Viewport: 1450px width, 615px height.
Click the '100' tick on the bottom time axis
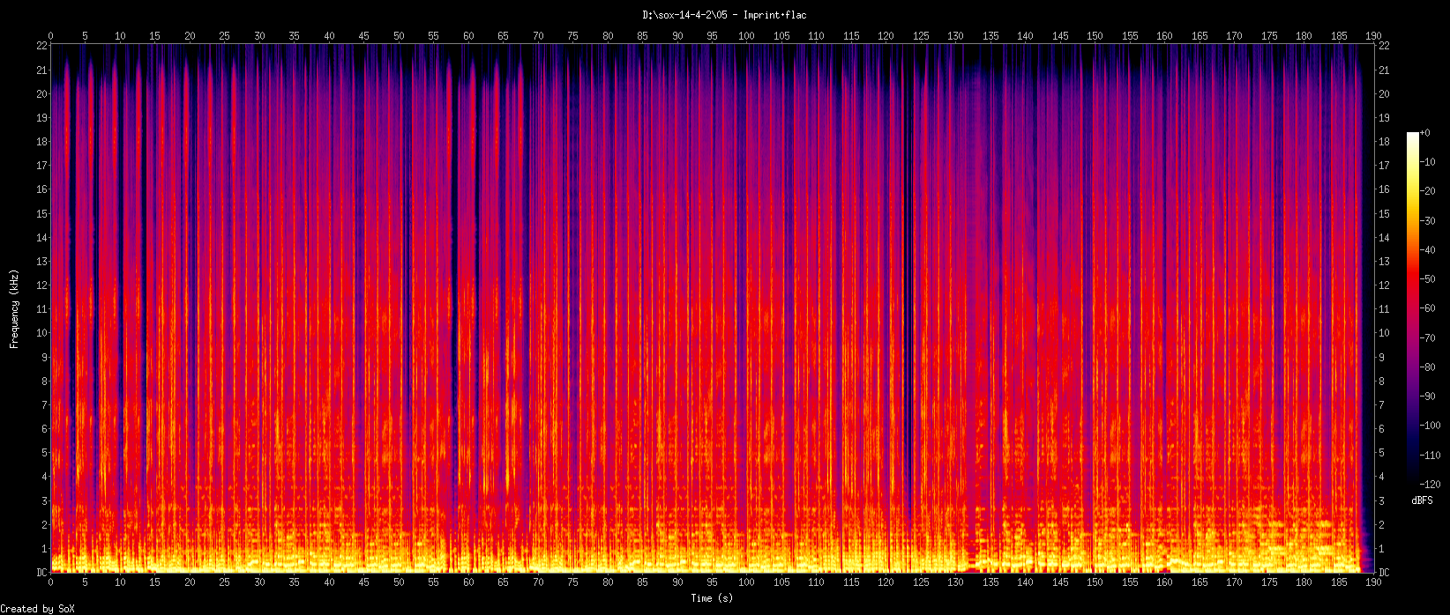pyautogui.click(x=747, y=583)
